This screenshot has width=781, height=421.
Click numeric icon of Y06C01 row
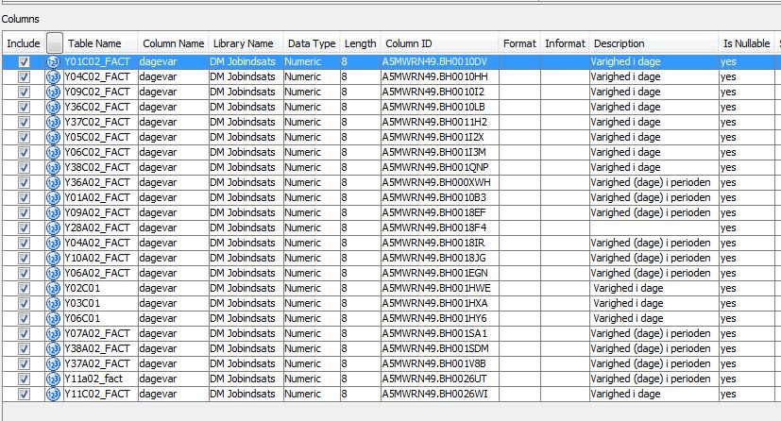click(53, 318)
